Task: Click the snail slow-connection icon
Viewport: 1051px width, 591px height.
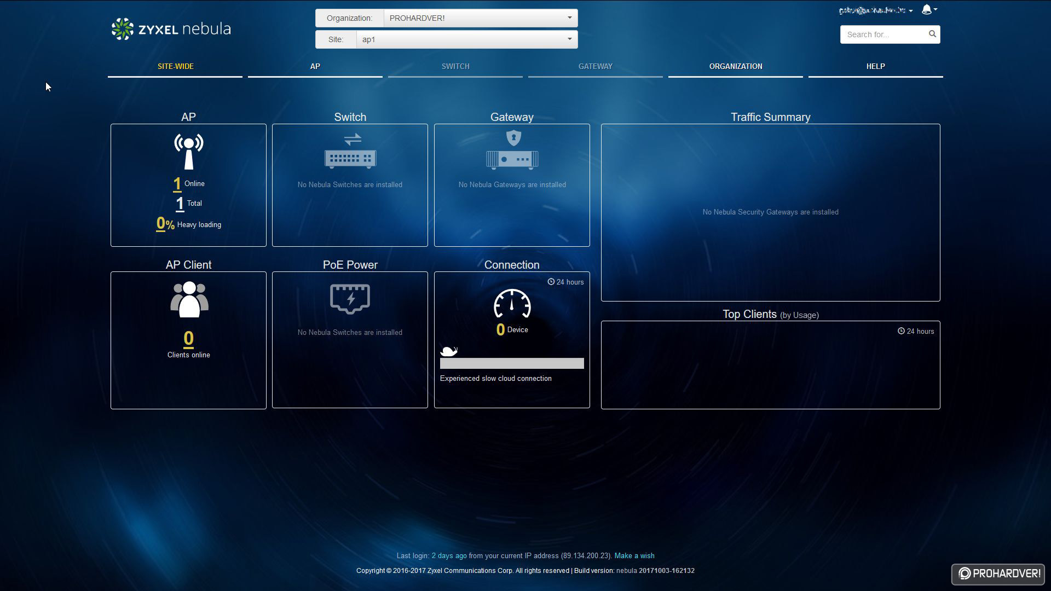Action: [448, 351]
